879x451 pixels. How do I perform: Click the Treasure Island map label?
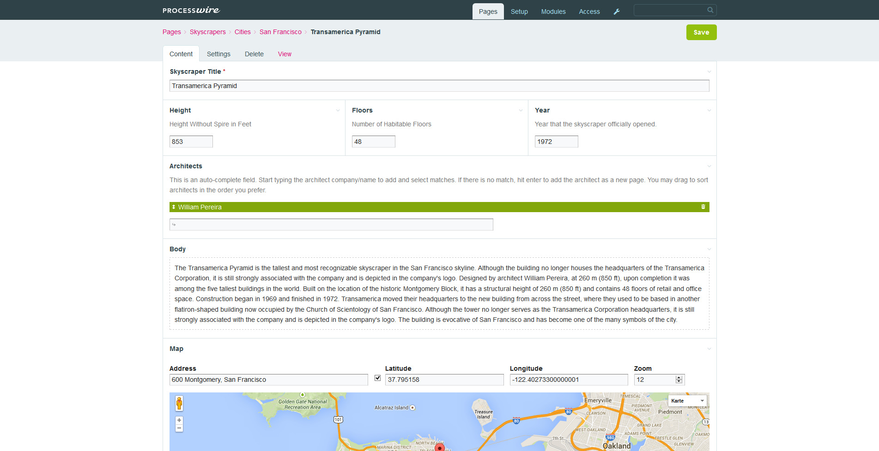[484, 414]
